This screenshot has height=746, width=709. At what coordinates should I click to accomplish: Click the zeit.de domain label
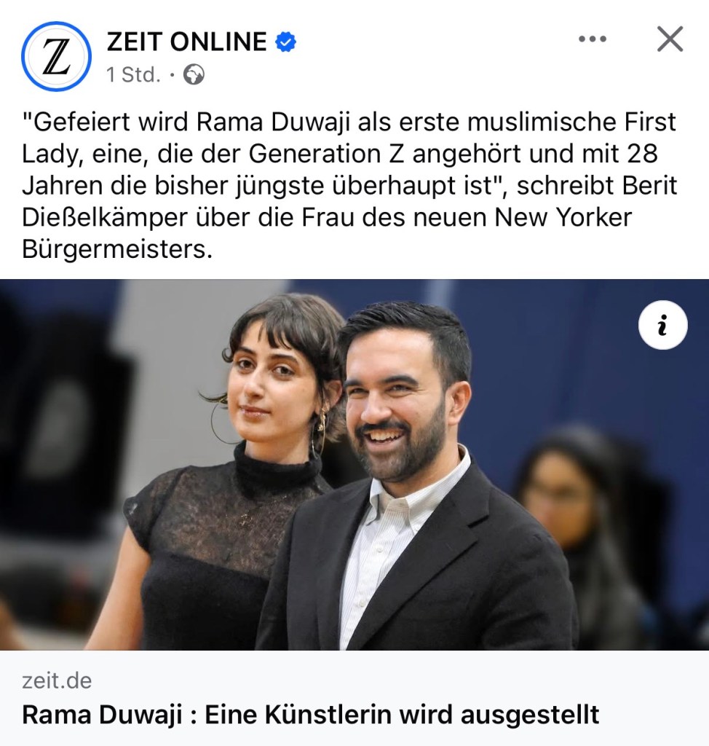(57, 681)
